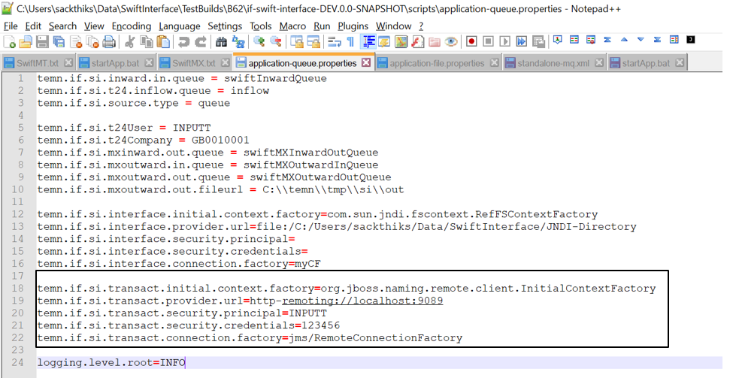736x381 pixels.
Task: Open the Plugins menu
Action: [x=353, y=26]
